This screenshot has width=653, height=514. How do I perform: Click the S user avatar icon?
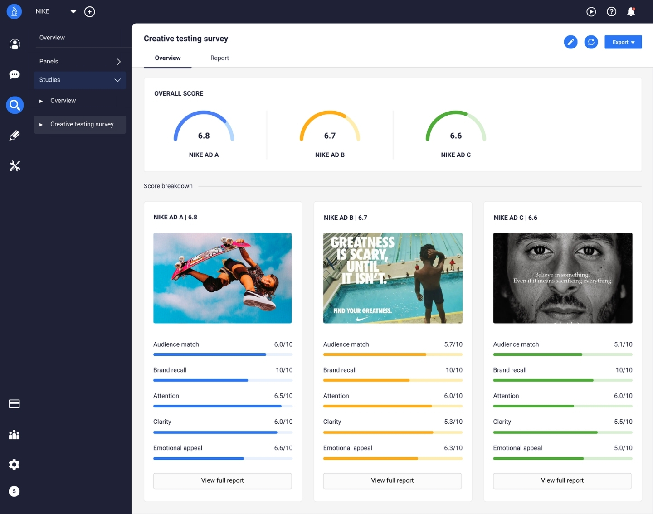[15, 491]
